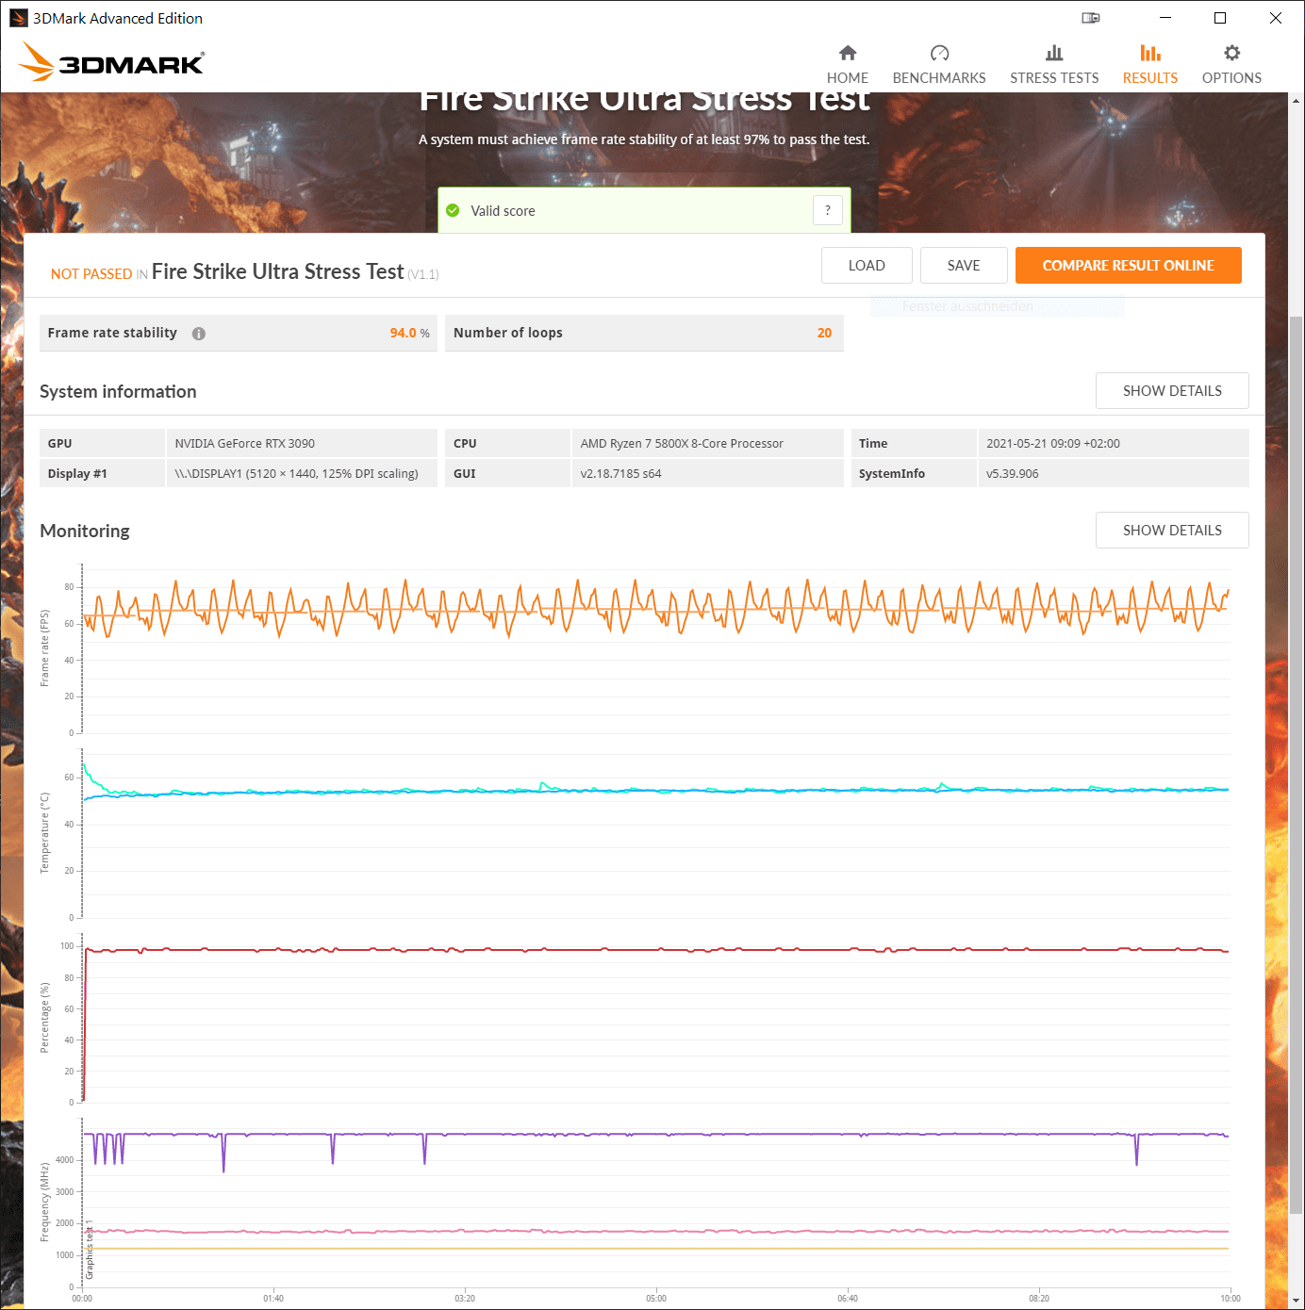Image resolution: width=1305 pixels, height=1310 pixels.
Task: Click the 08:20 timeline marker
Action: coord(1039,1298)
